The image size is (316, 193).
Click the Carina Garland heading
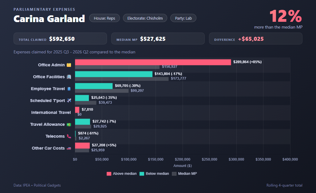click(x=49, y=19)
